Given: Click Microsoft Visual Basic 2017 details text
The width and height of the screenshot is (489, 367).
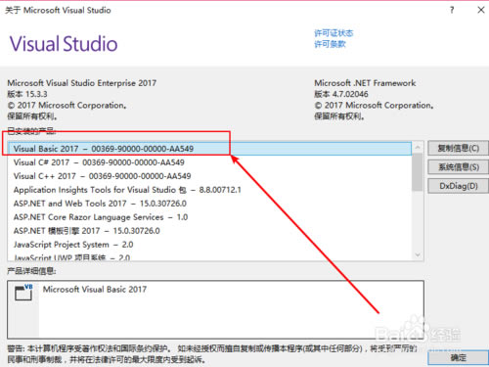Looking at the screenshot, I should tap(95, 290).
